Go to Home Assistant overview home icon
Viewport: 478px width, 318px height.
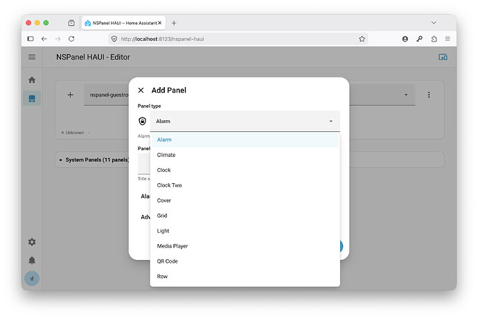click(32, 80)
